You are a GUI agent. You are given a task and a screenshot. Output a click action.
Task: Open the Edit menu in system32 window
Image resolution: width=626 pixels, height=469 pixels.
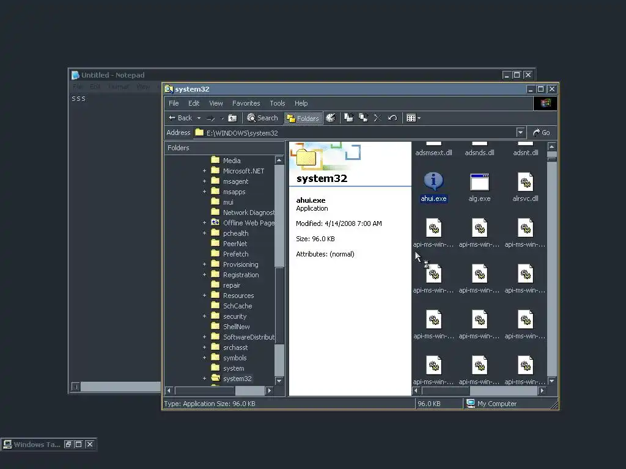(x=194, y=103)
